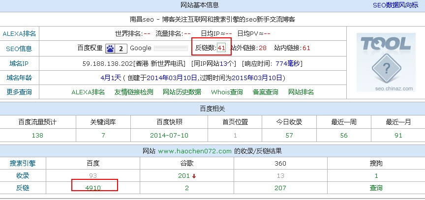
Task: Open 备案查询 link
Action: (x=265, y=92)
